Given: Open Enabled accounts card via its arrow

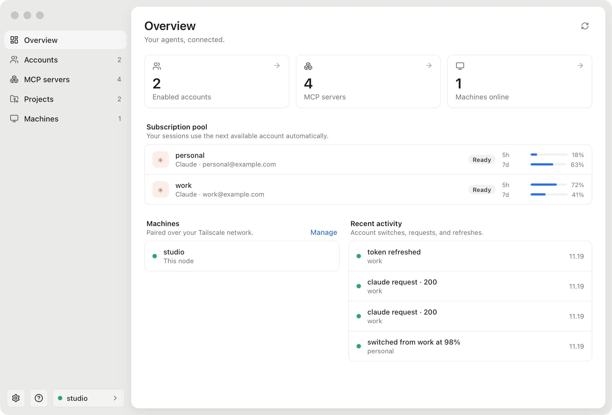Looking at the screenshot, I should tap(277, 66).
